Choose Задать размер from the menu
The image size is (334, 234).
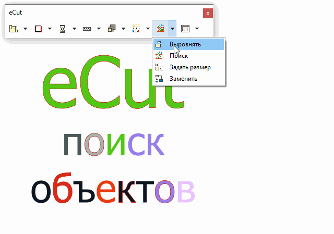(189, 67)
